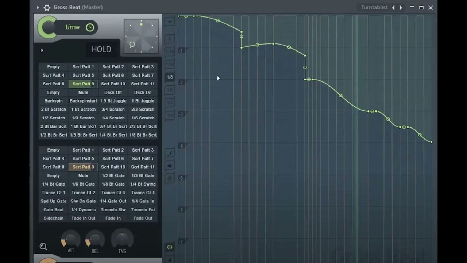Screen dimensions: 467x263
Task: Click the ATT attack knob
Action: (x=71, y=240)
